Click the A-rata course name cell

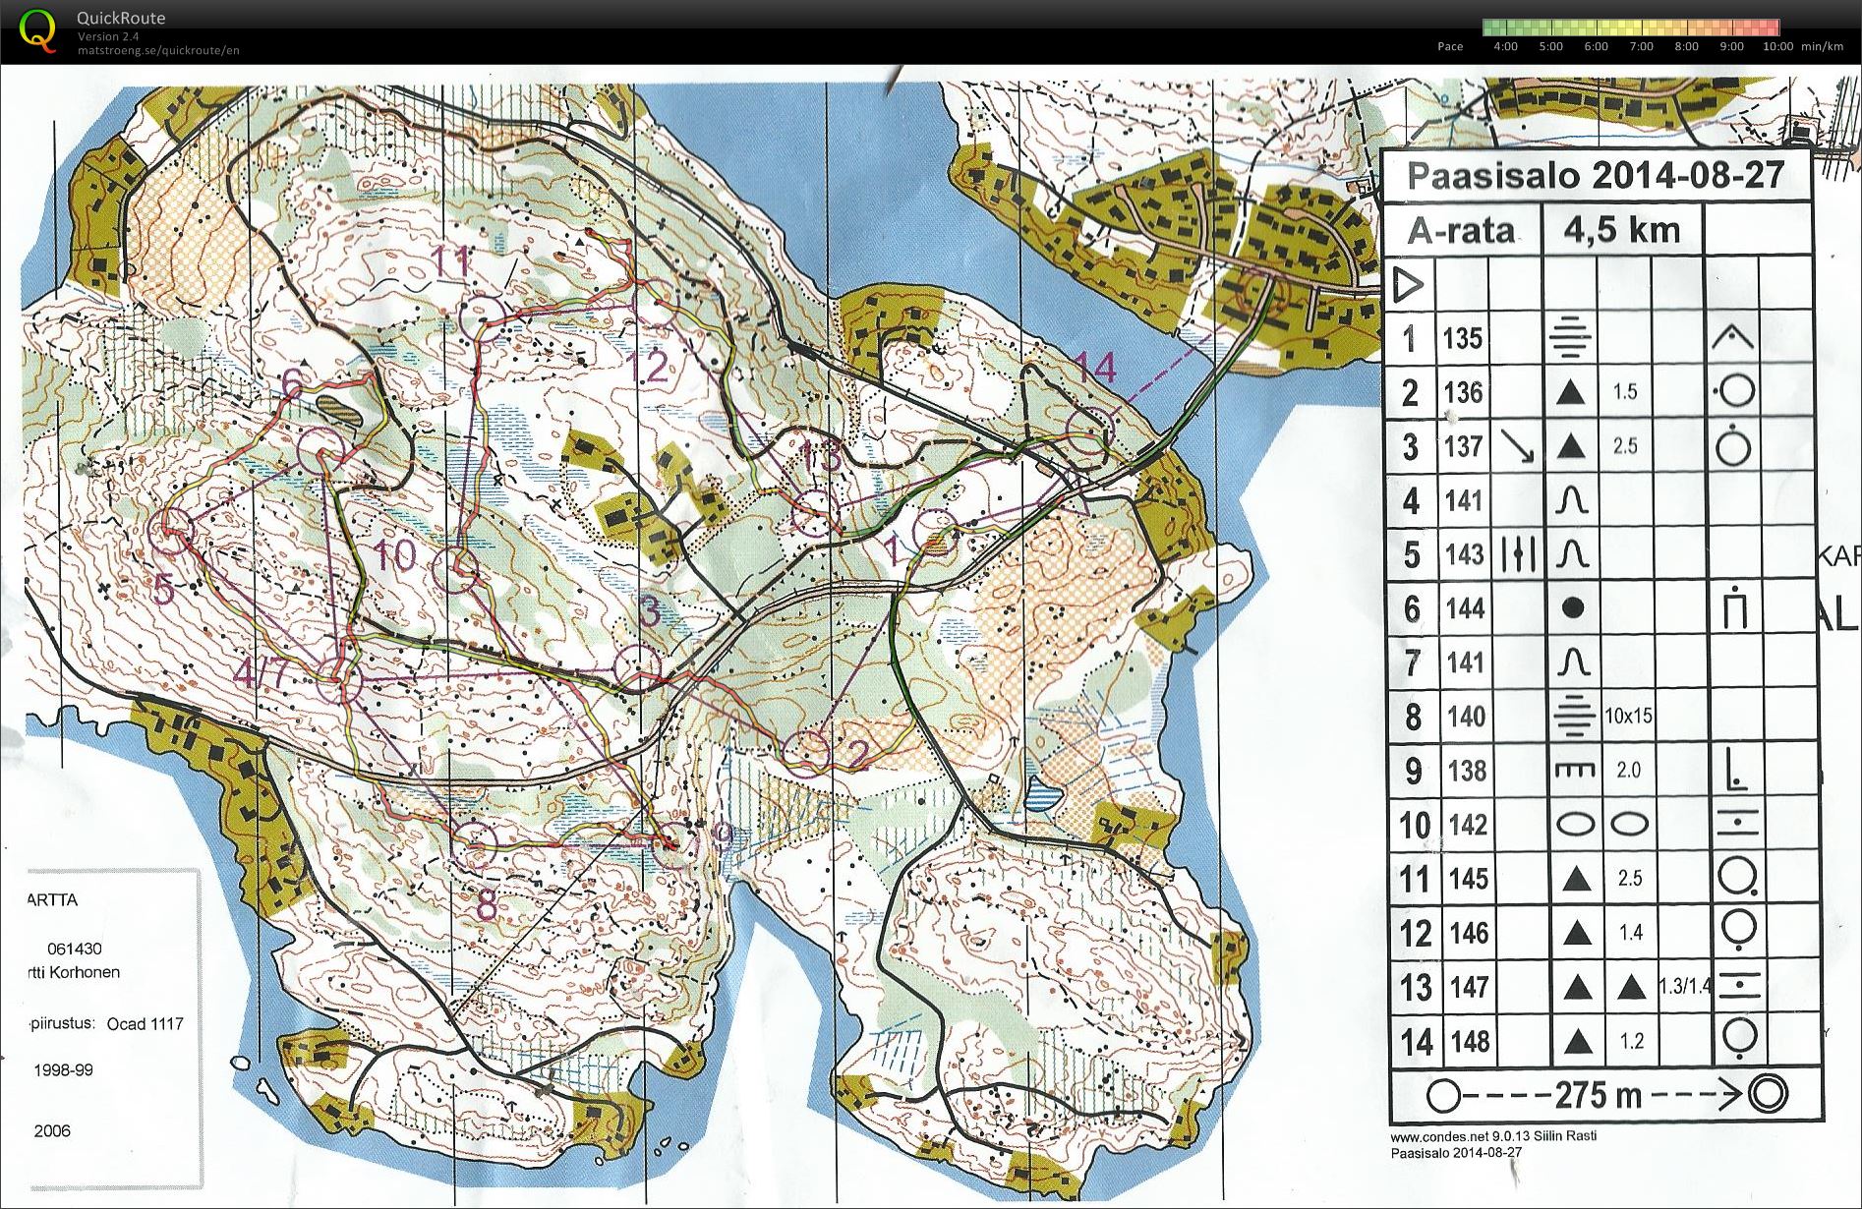pos(1461,231)
